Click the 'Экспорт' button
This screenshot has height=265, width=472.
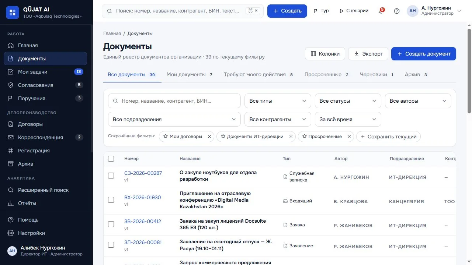click(368, 54)
